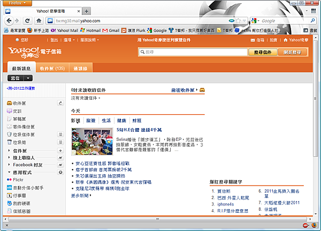Open the 寫信 dropdown arrow
Viewport: 321px width, 231px height.
click(28, 78)
